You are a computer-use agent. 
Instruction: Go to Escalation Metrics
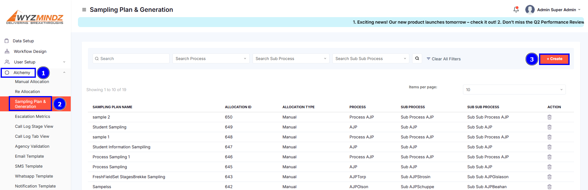click(x=32, y=117)
